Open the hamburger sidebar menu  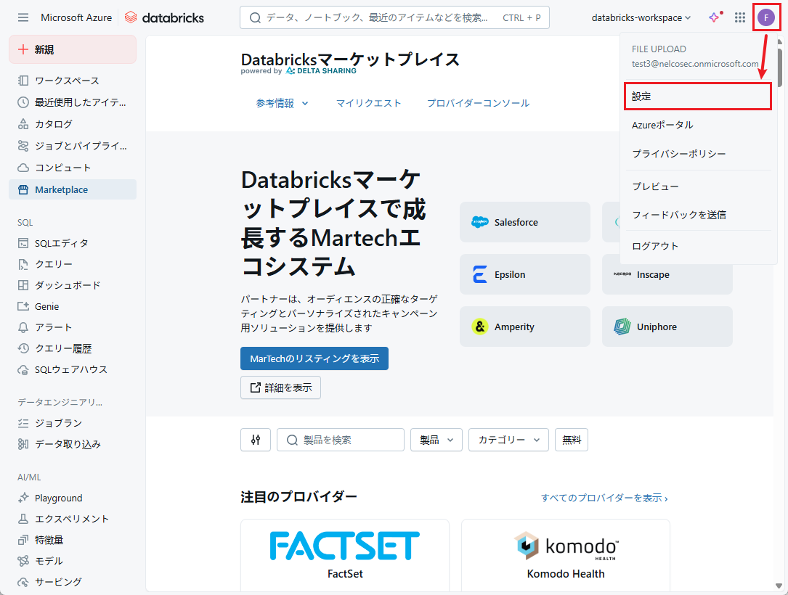pos(23,17)
